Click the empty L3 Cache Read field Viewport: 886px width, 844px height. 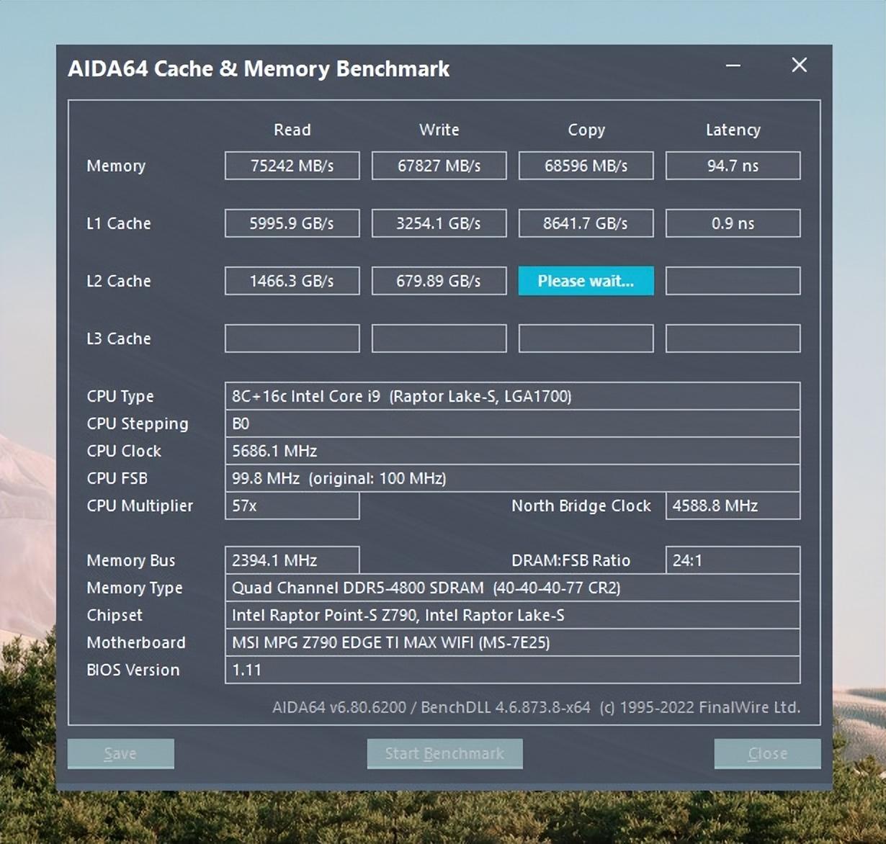tap(292, 338)
